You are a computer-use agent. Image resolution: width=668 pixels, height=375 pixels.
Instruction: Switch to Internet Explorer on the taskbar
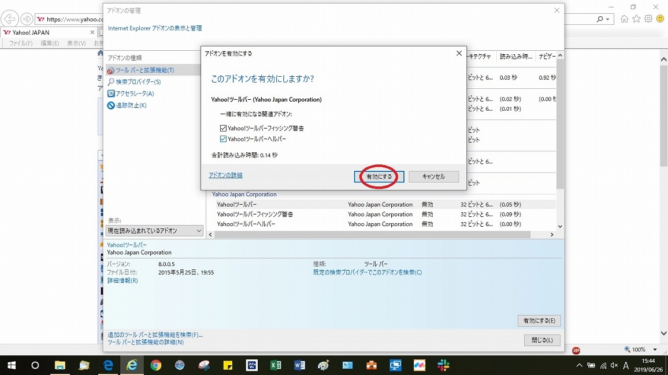click(x=132, y=365)
